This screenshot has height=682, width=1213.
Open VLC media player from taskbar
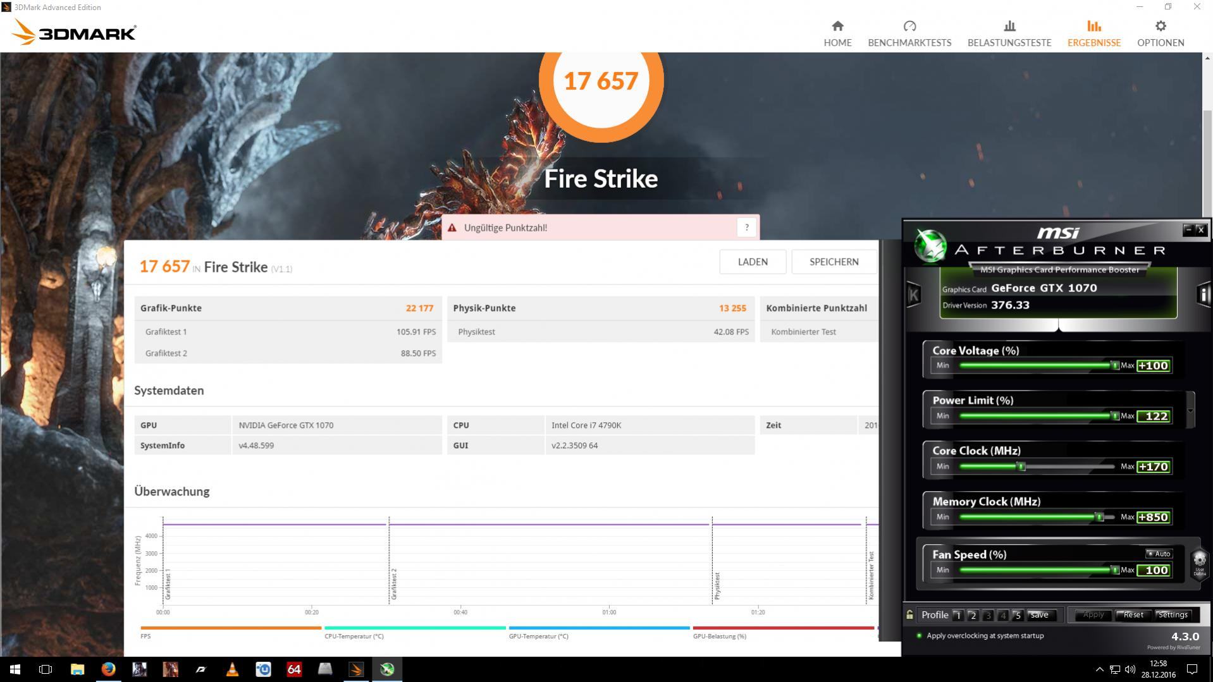(x=232, y=669)
